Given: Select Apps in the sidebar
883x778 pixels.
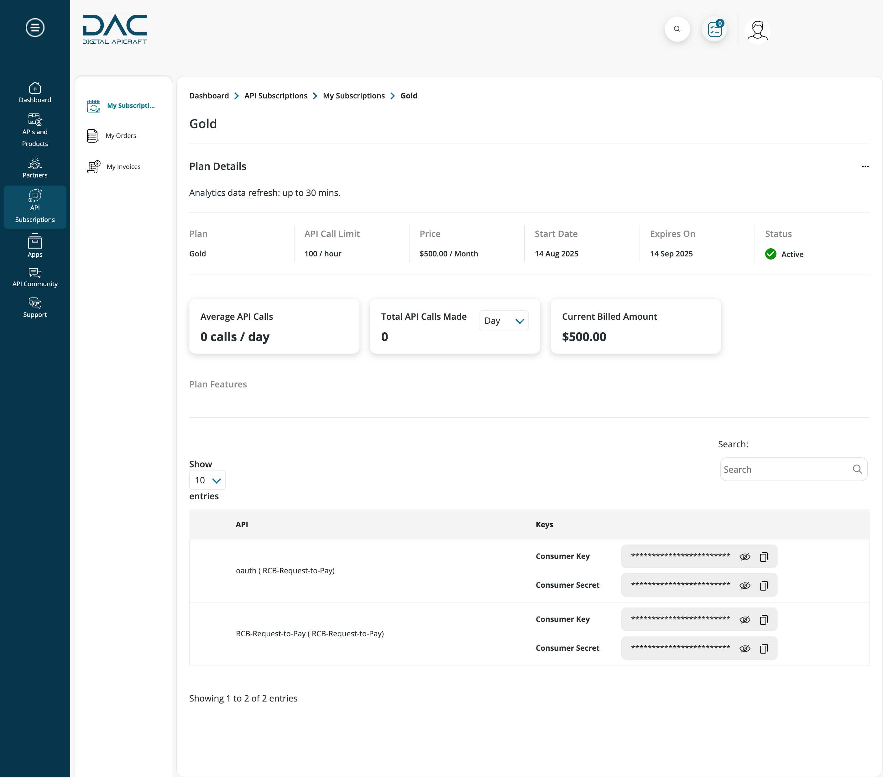Looking at the screenshot, I should pos(35,246).
